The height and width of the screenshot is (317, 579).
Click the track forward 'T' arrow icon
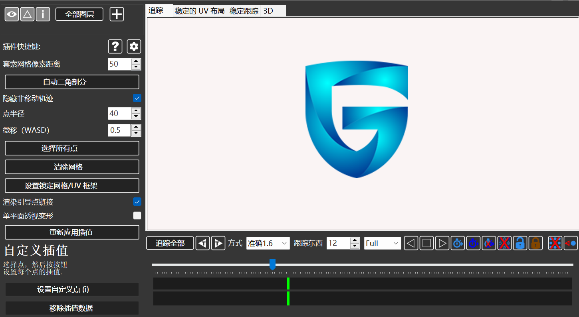pos(218,243)
